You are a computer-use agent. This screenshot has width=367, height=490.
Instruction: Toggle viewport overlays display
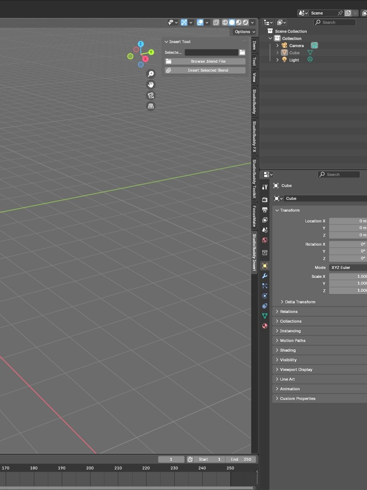[200, 22]
